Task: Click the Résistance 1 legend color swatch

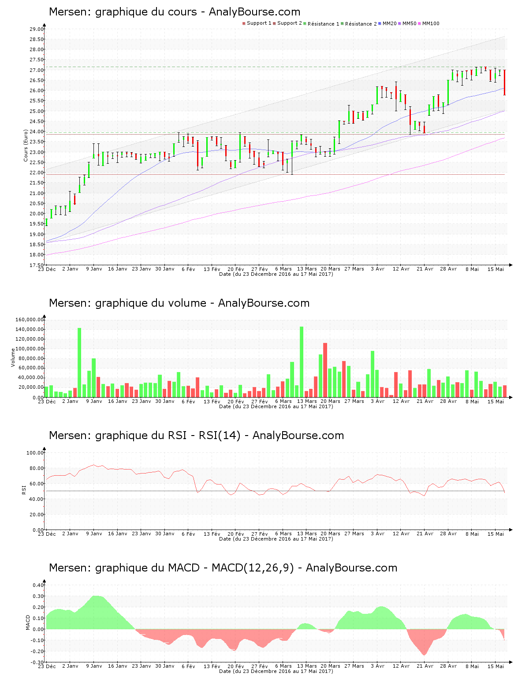Action: [305, 23]
